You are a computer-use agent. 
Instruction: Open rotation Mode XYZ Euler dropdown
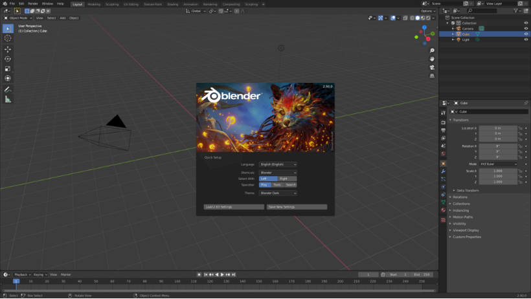[498, 164]
